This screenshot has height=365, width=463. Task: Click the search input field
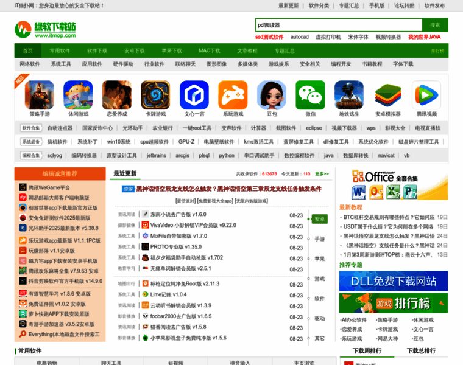[x=339, y=25]
